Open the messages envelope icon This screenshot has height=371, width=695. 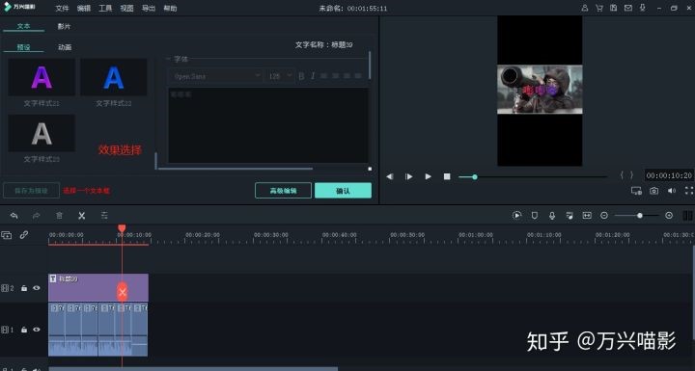pos(628,8)
